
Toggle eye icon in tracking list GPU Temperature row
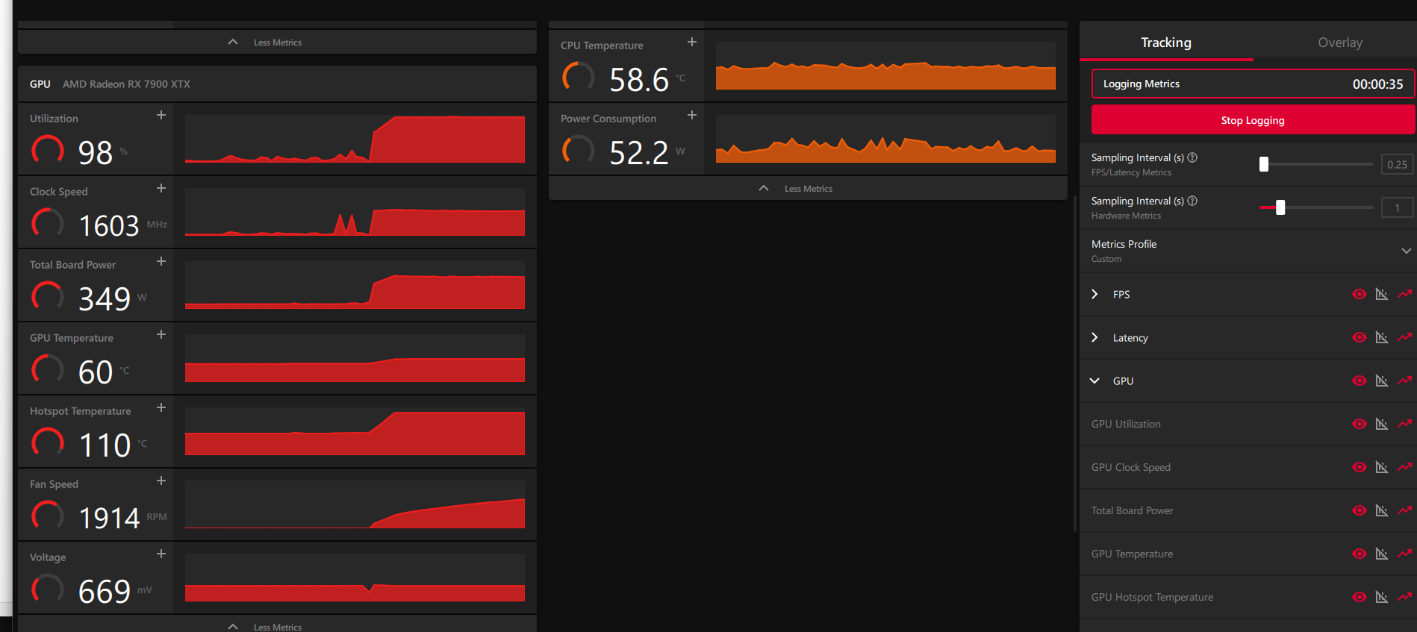1360,554
